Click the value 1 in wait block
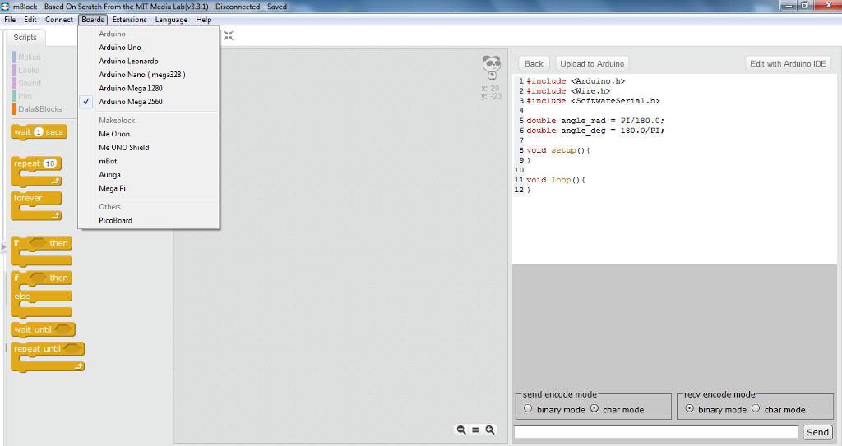Image resolution: width=842 pixels, height=446 pixels. 39,132
